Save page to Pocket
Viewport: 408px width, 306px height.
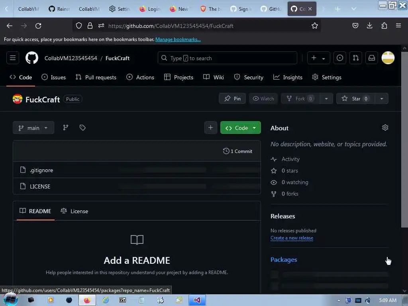(x=355, y=25)
